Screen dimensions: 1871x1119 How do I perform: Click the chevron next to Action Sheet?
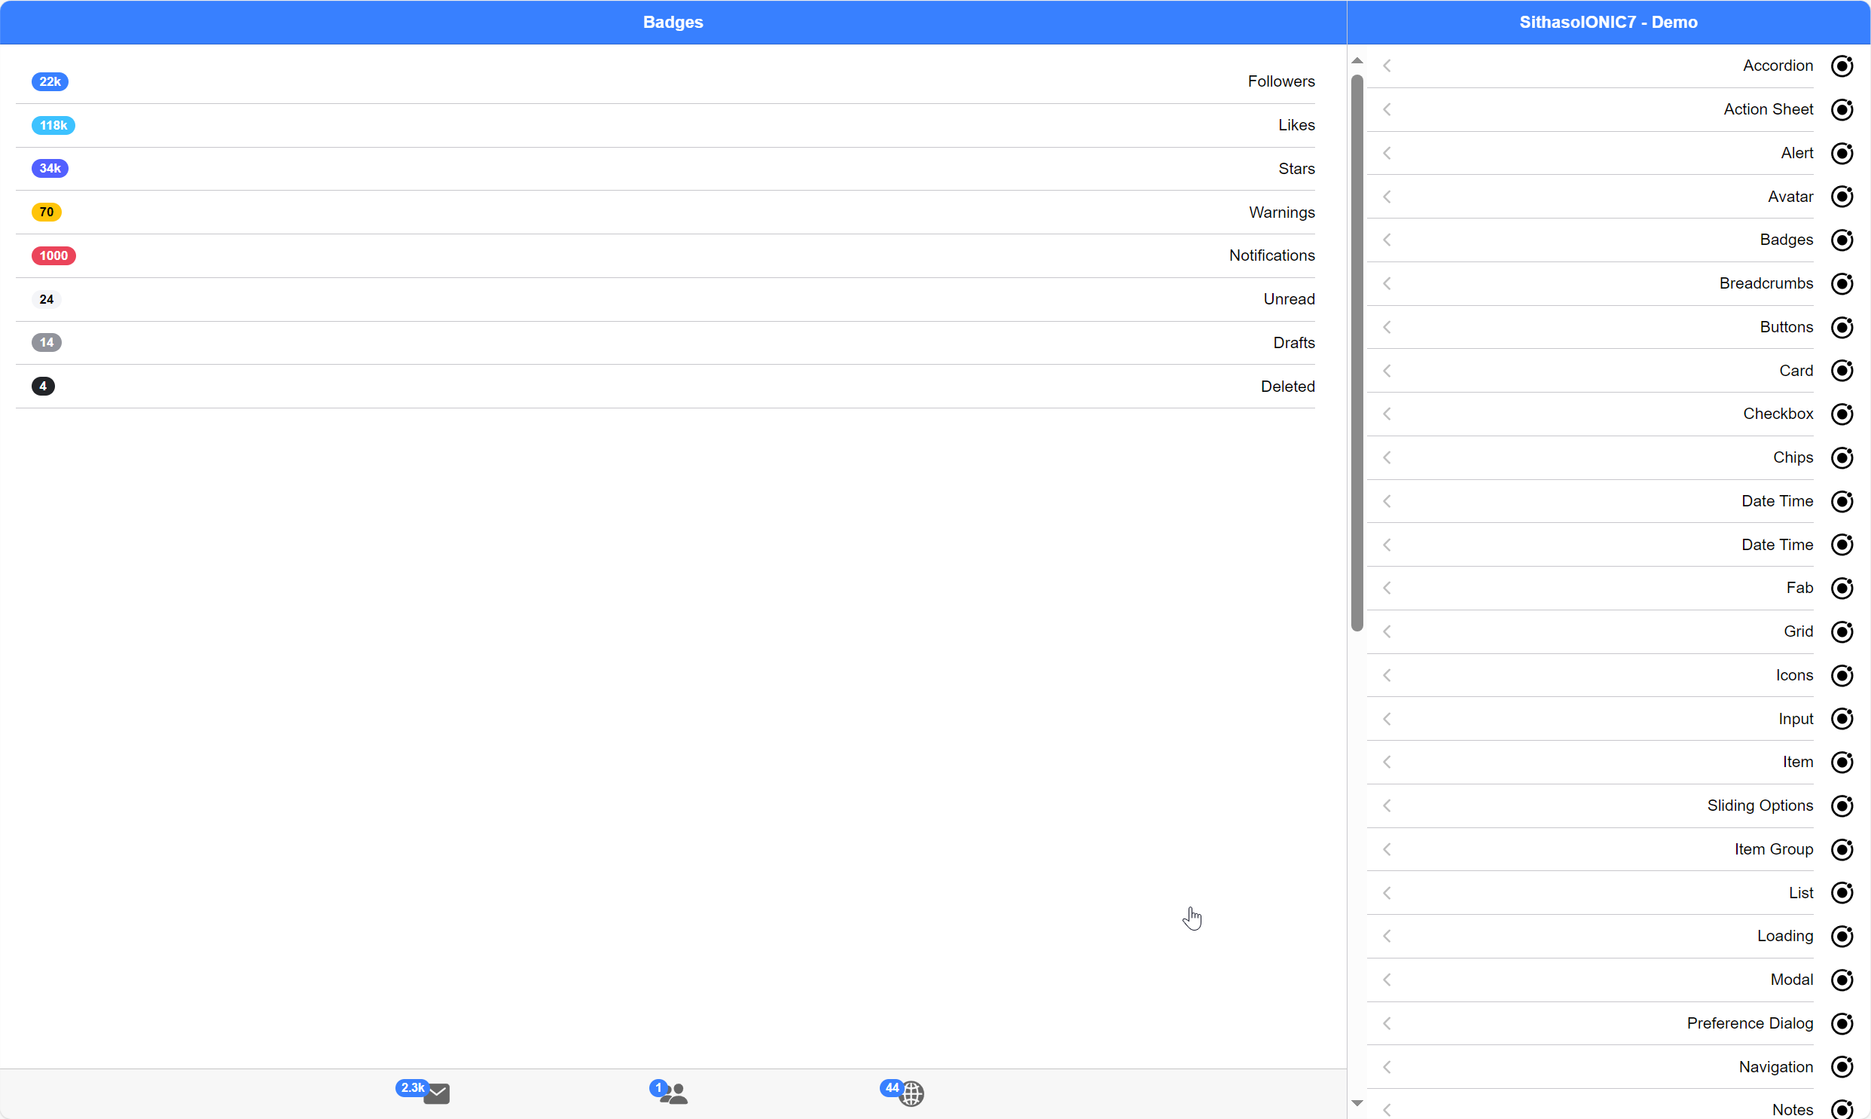tap(1387, 110)
